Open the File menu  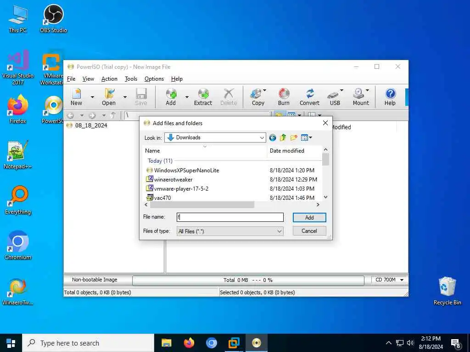(x=71, y=79)
